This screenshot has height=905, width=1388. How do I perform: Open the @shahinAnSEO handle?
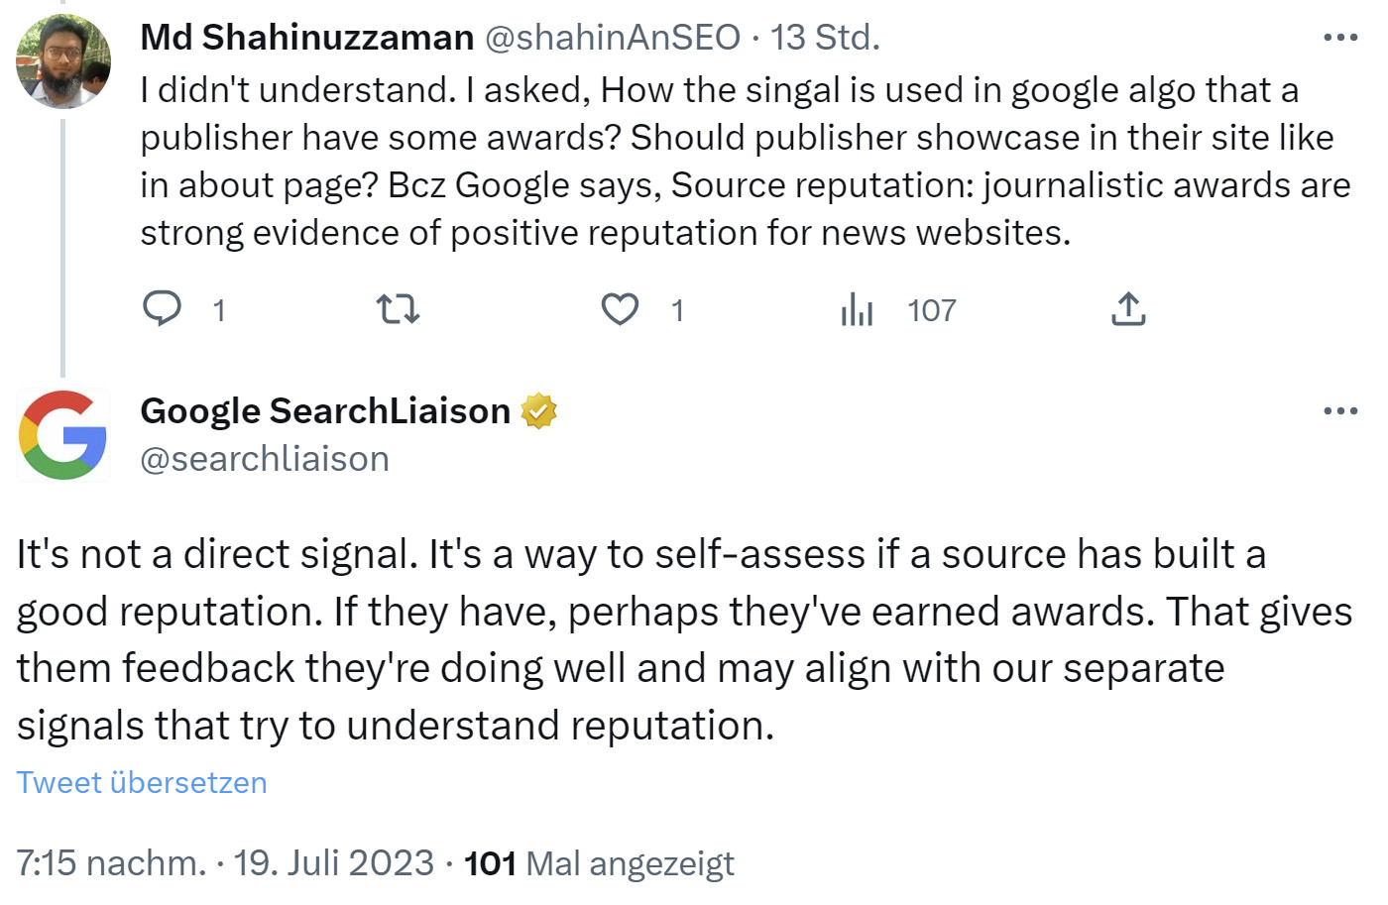[x=612, y=38]
